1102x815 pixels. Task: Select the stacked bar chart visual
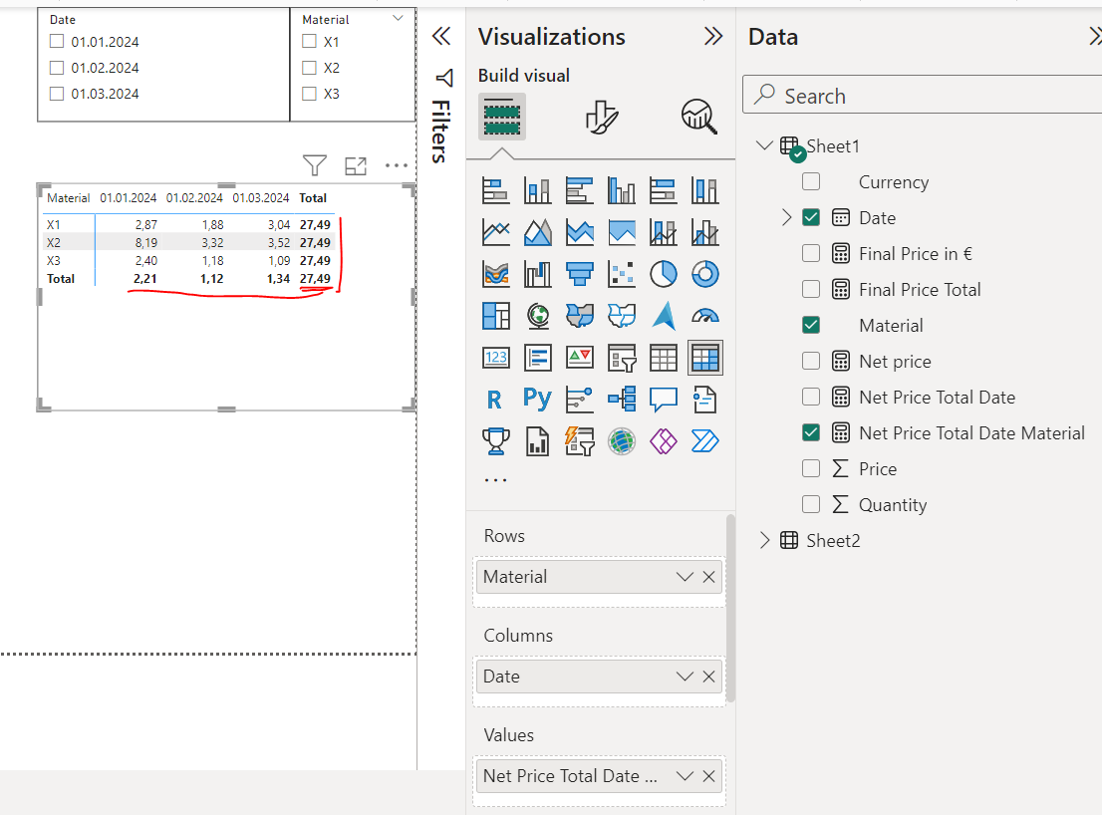[x=495, y=190]
